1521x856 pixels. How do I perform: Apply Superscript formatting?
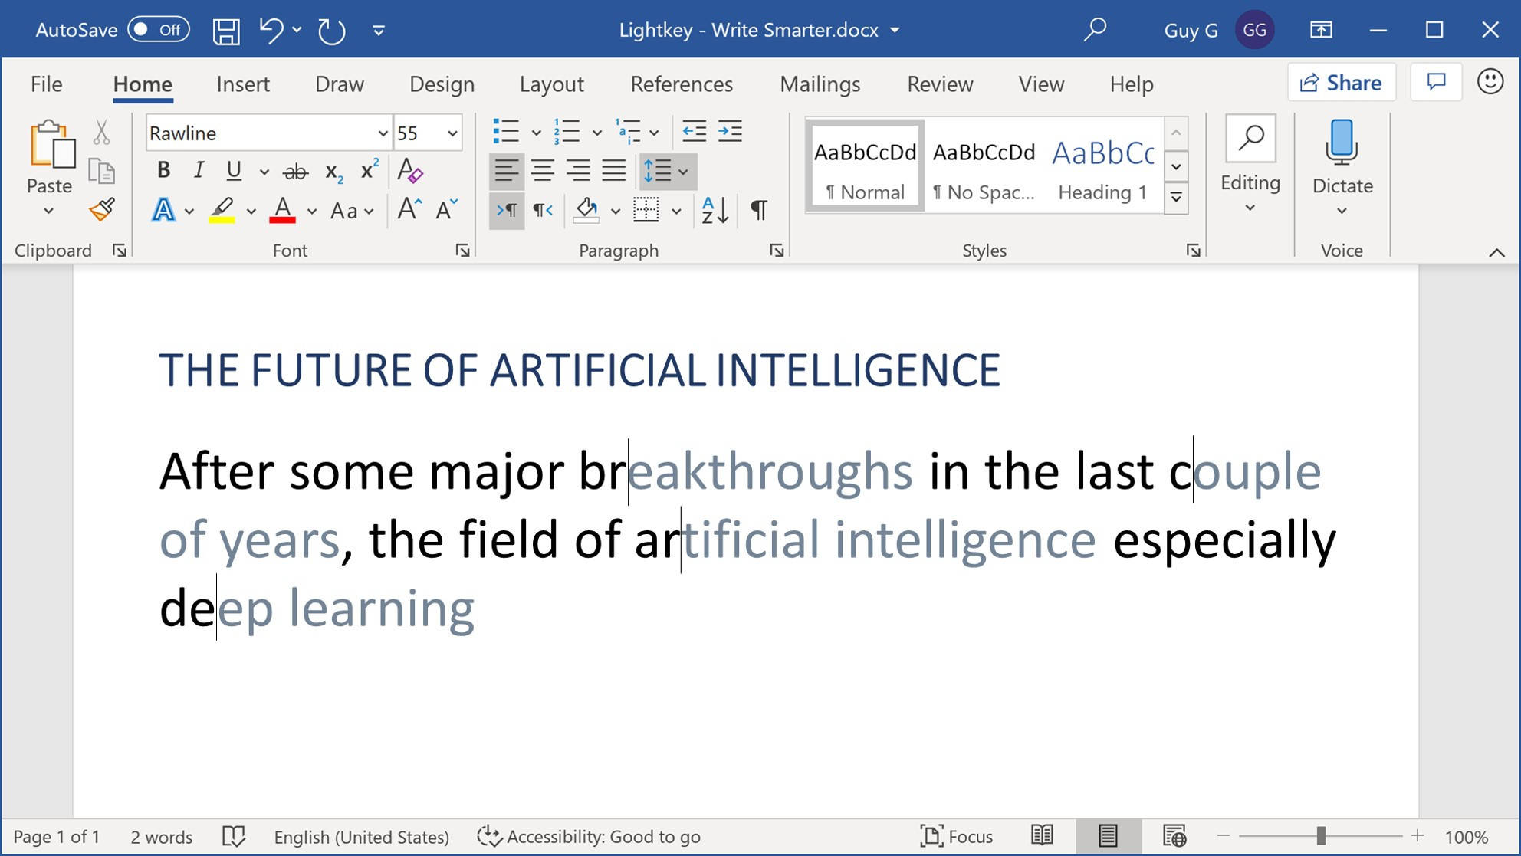tap(370, 169)
